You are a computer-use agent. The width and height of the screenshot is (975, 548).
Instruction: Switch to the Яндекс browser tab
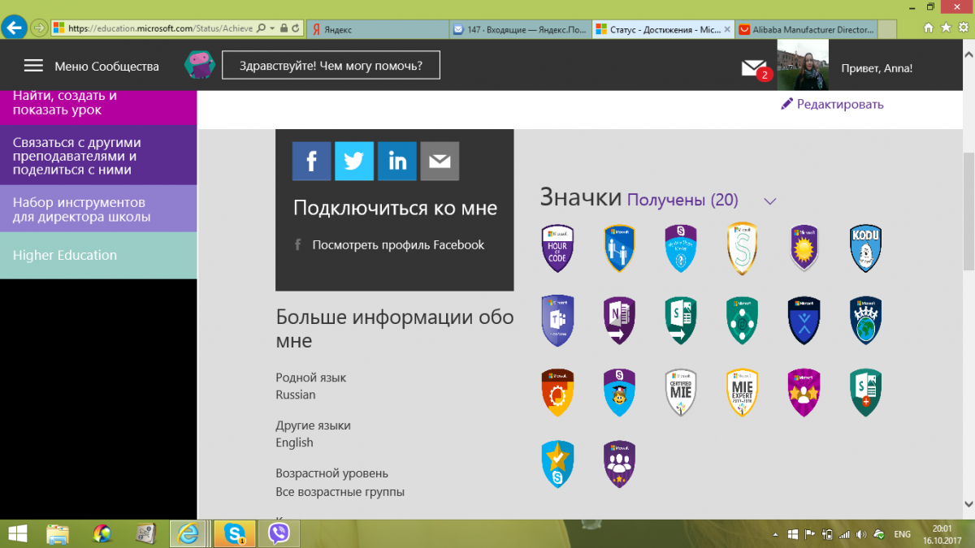[379, 29]
